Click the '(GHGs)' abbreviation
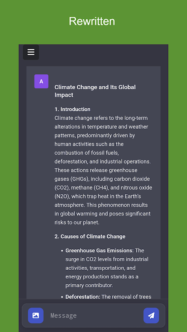187x332 pixels. [x=79, y=179]
